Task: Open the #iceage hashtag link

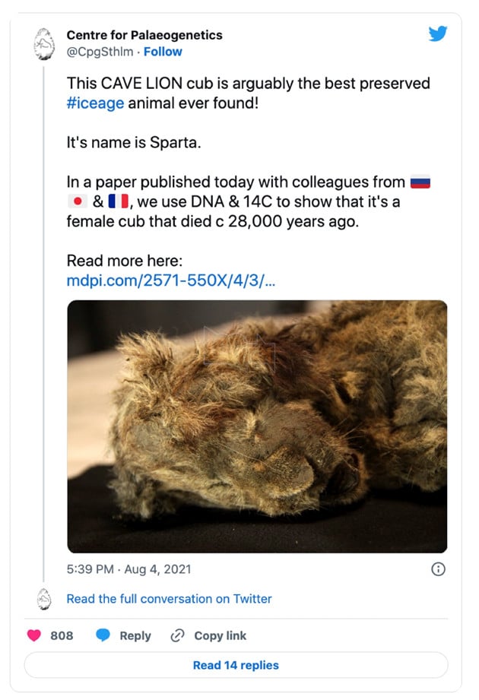Action: [94, 102]
